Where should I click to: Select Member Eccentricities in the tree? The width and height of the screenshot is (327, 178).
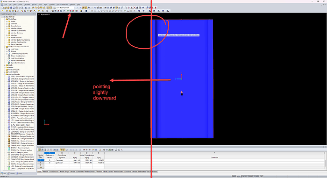tap(18, 30)
